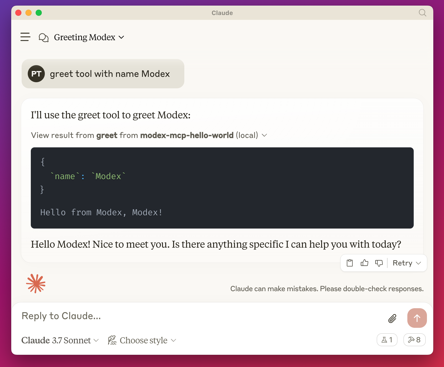Give the response a thumbs down
Image resolution: width=444 pixels, height=367 pixels.
[379, 263]
